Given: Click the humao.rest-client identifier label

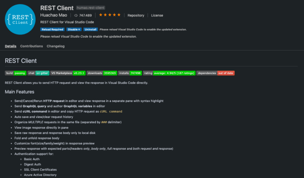Looking at the screenshot, I should [x=90, y=8].
